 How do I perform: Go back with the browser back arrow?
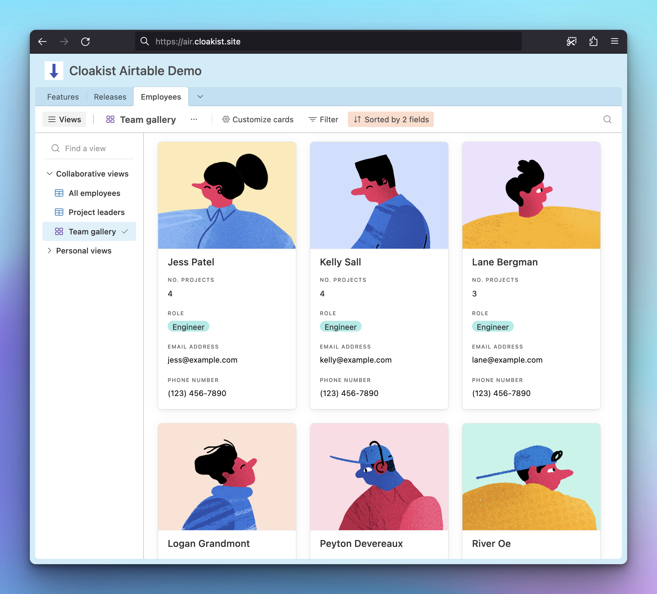click(42, 41)
